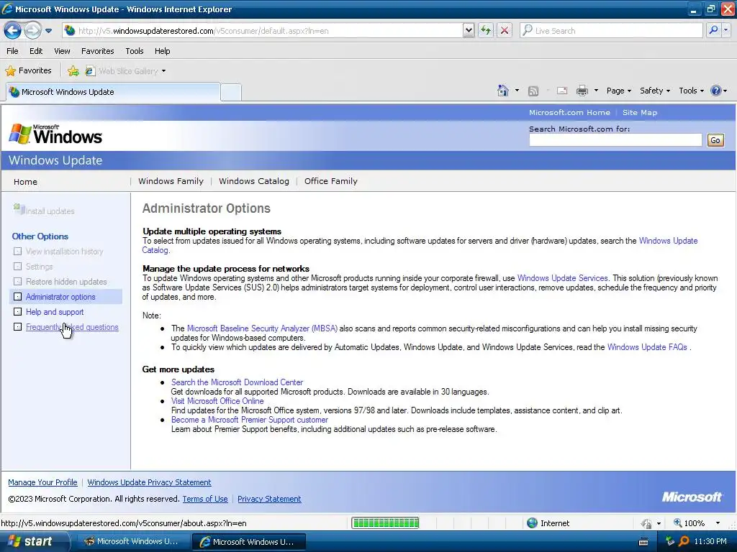Screen dimensions: 737x552
Task: Click the Add to Favorites Bar icon
Action: pos(73,71)
